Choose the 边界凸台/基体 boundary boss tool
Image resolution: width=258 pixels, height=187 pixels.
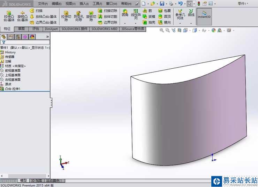44,23
